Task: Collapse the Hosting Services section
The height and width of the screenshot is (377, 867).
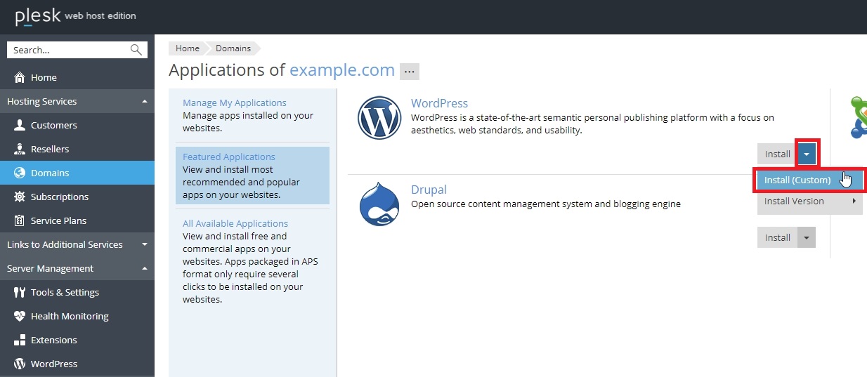Action: [x=144, y=101]
